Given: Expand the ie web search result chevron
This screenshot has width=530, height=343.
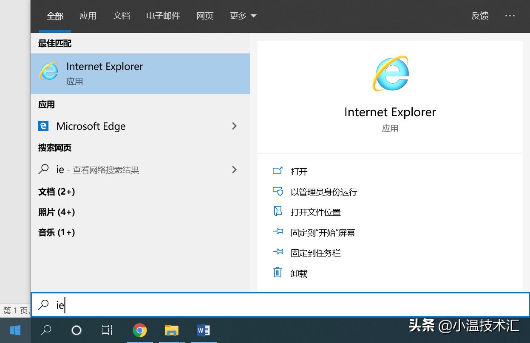Looking at the screenshot, I should click(x=234, y=170).
